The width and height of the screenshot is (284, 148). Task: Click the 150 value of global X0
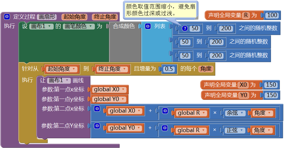pos(271,85)
